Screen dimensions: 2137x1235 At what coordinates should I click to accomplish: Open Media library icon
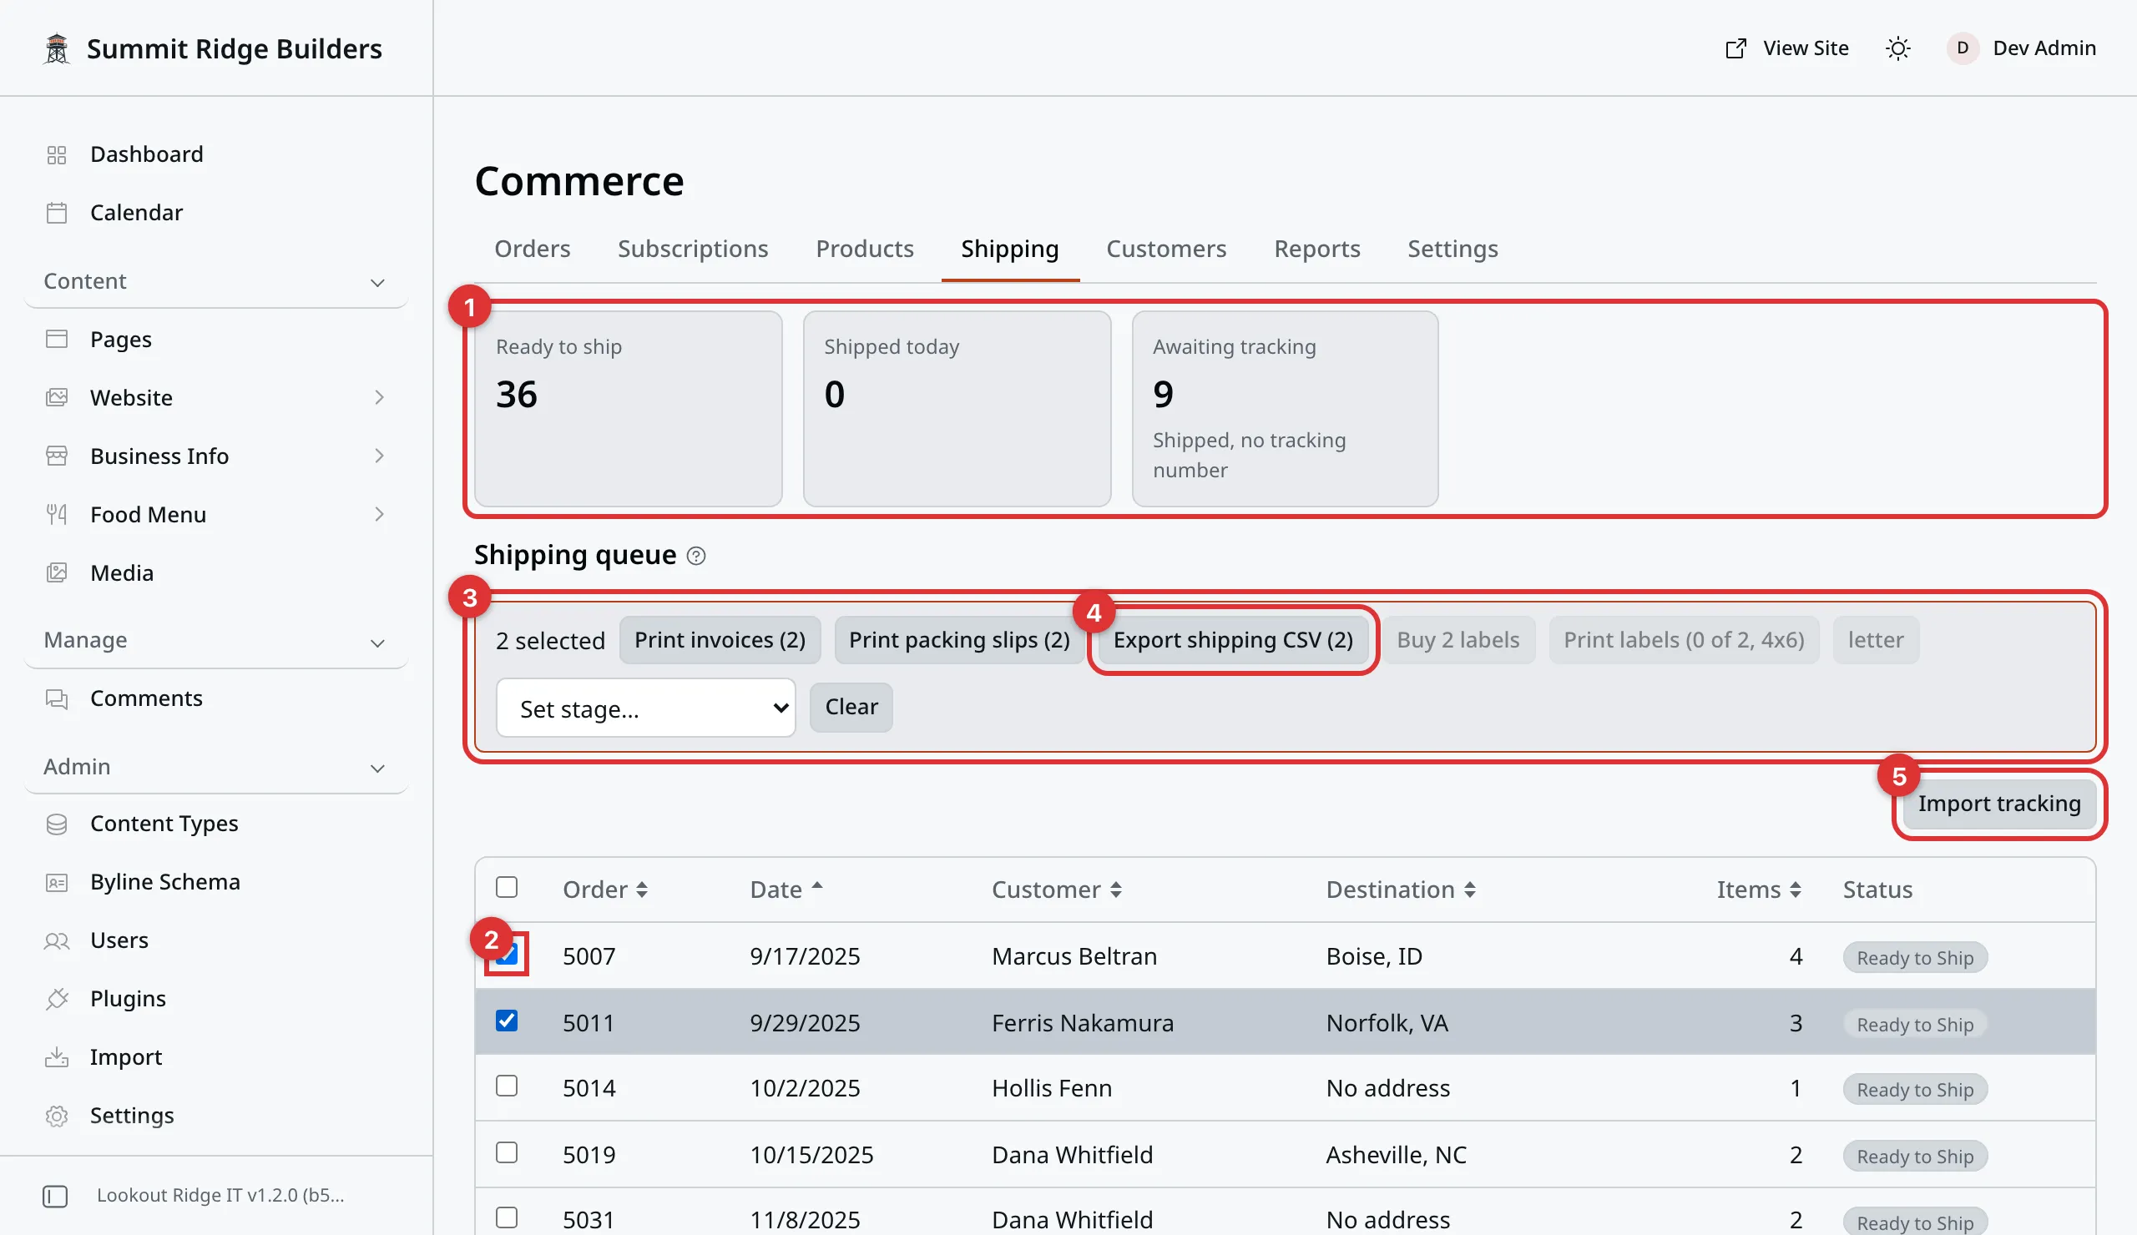[57, 573]
